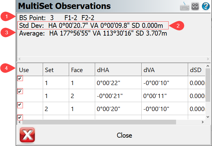The image size is (212, 146).
Task: Uncheck Use box for Set 1 Face 2
Action: tap(20, 92)
